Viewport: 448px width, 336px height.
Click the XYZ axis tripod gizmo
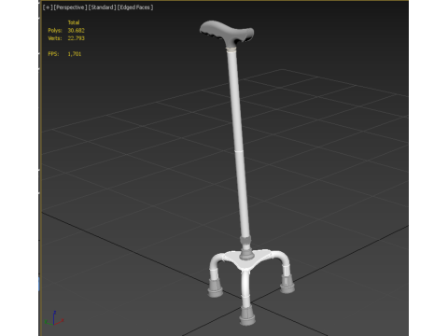click(x=54, y=318)
